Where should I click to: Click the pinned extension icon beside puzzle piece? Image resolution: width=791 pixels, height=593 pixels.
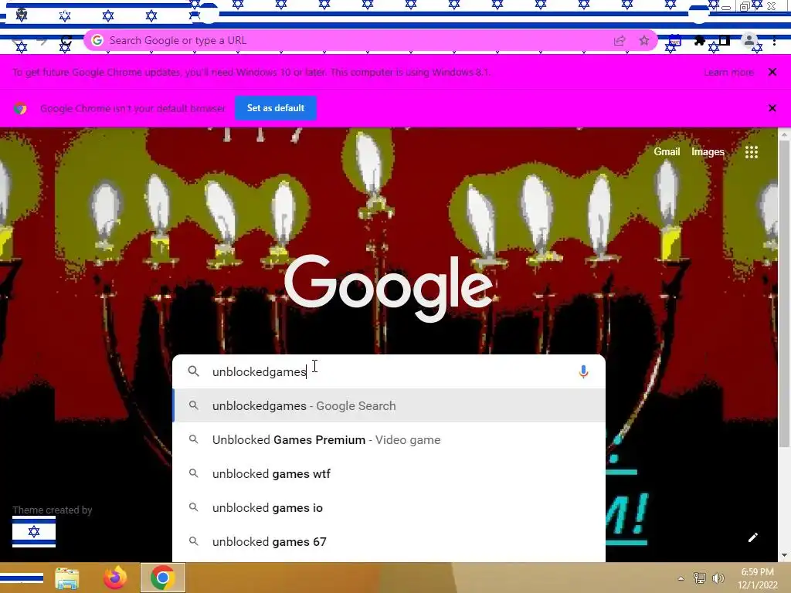[x=674, y=41]
